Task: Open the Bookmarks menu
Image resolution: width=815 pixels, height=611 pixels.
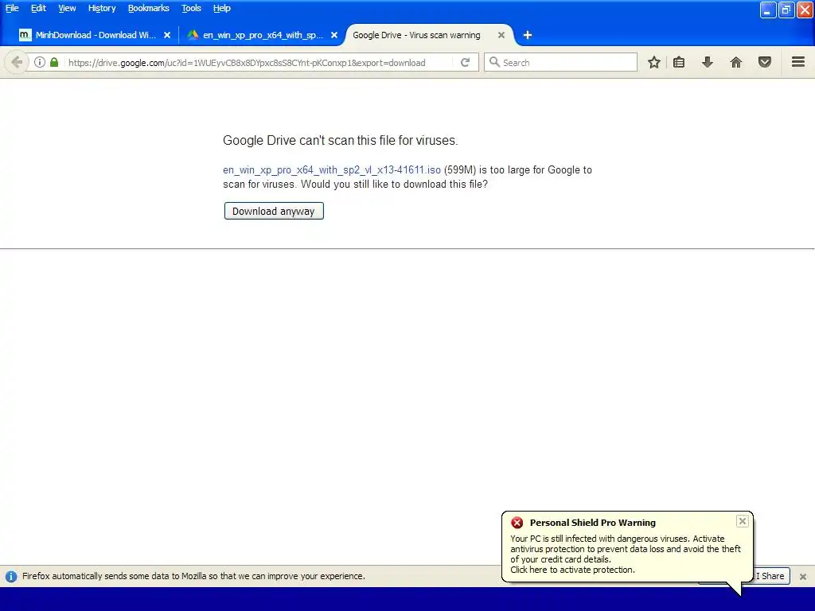Action: pos(149,8)
